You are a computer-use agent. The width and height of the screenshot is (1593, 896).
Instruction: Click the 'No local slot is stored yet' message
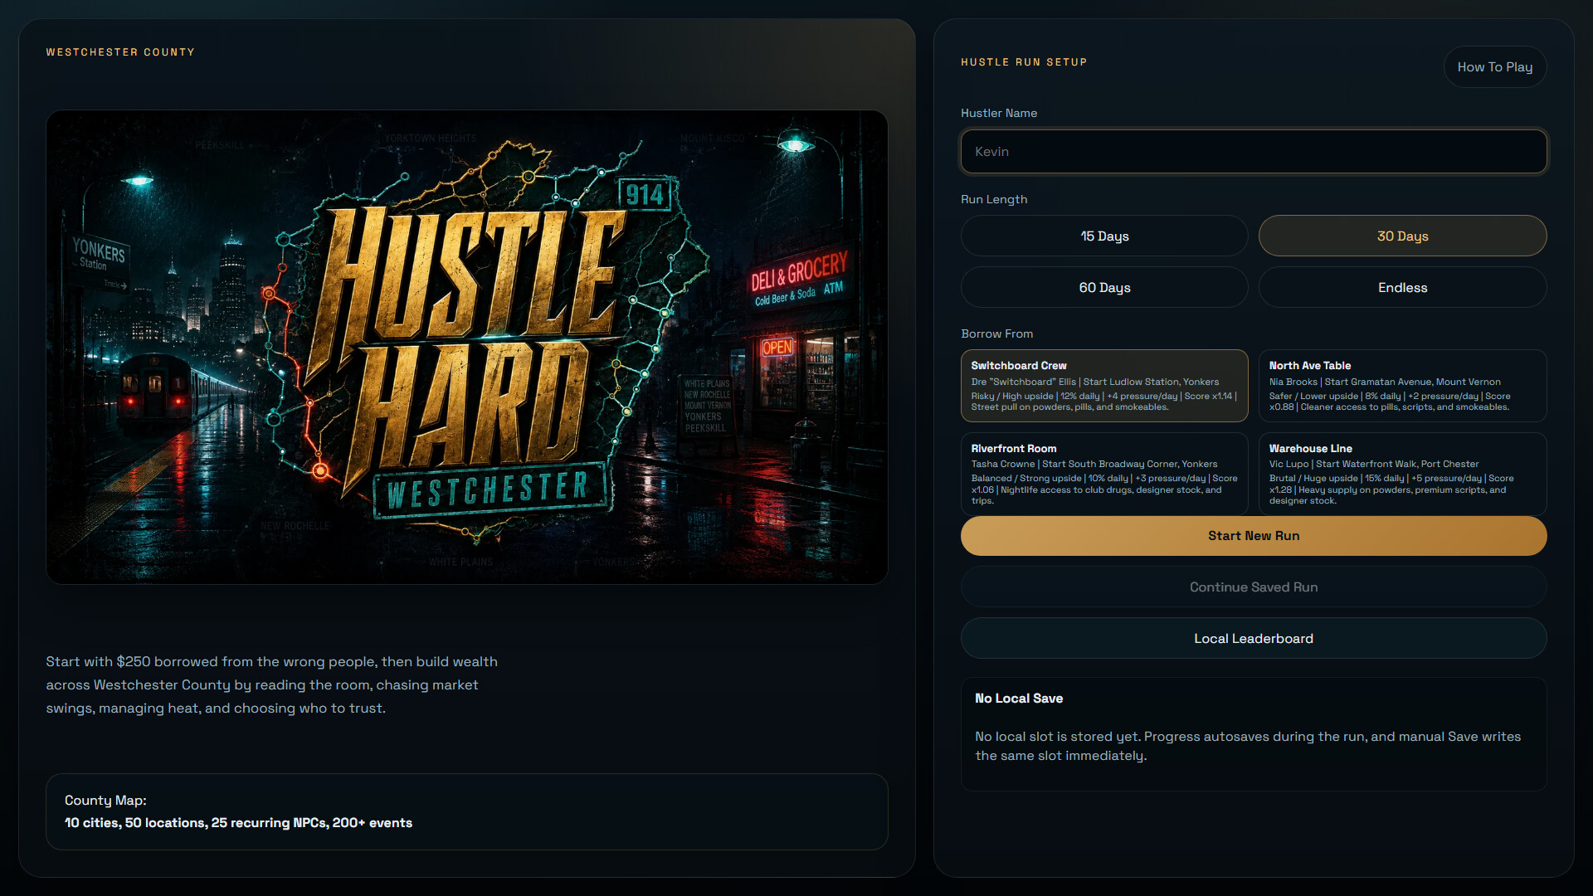(x=1248, y=746)
